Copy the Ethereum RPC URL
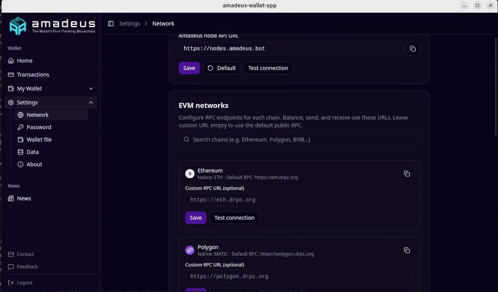The width and height of the screenshot is (498, 292). [407, 174]
